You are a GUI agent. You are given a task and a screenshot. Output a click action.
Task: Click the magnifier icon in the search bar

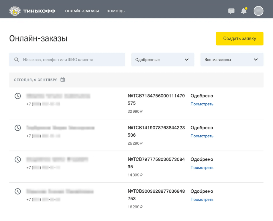[16, 59]
